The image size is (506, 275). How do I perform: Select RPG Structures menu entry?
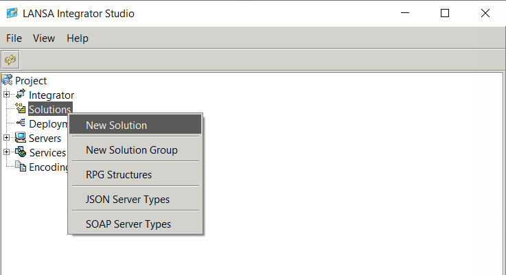click(x=135, y=175)
